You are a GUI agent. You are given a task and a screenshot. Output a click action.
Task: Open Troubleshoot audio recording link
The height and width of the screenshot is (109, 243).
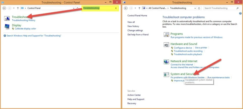188,51
